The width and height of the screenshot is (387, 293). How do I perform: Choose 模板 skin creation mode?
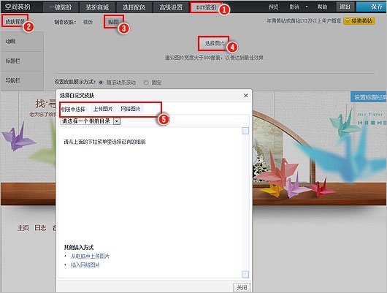pos(88,22)
